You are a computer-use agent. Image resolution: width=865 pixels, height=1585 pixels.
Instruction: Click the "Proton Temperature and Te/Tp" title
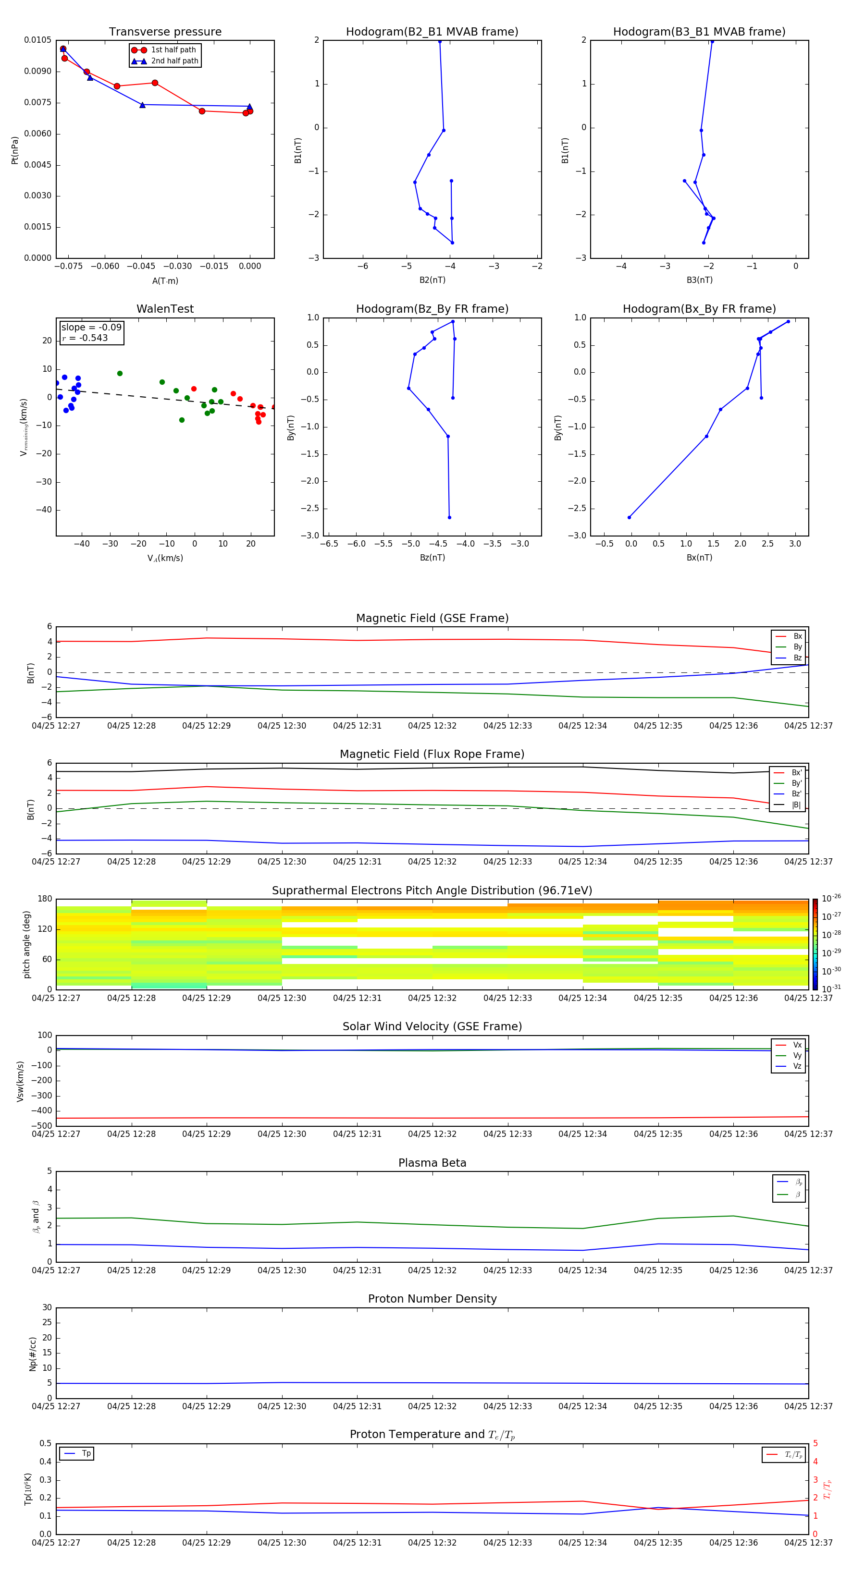pos(432,1435)
